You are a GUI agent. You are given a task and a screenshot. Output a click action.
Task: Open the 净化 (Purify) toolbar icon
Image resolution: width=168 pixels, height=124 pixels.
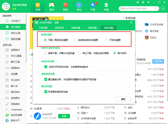tap(80, 7)
